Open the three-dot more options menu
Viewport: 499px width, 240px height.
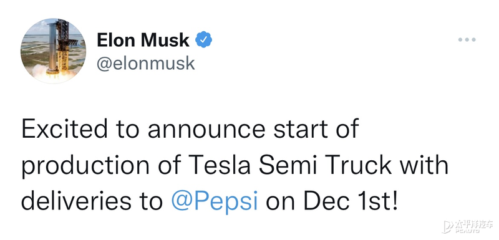(x=467, y=40)
